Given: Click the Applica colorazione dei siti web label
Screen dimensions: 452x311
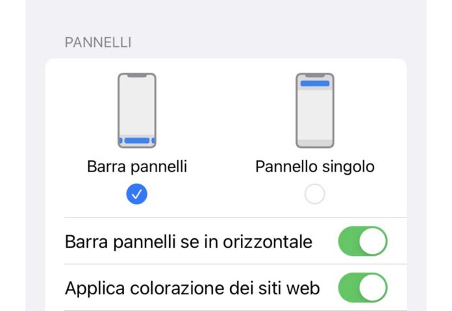Looking at the screenshot, I should (x=192, y=288).
